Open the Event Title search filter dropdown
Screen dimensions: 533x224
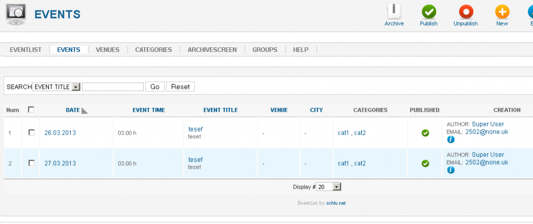[x=75, y=87]
